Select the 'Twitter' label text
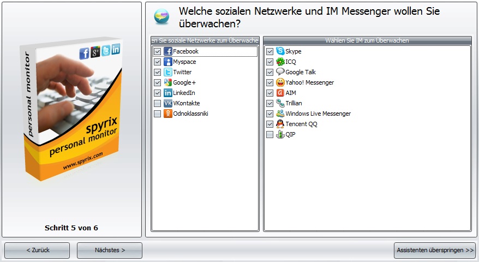This screenshot has height=262, width=479. click(x=182, y=72)
